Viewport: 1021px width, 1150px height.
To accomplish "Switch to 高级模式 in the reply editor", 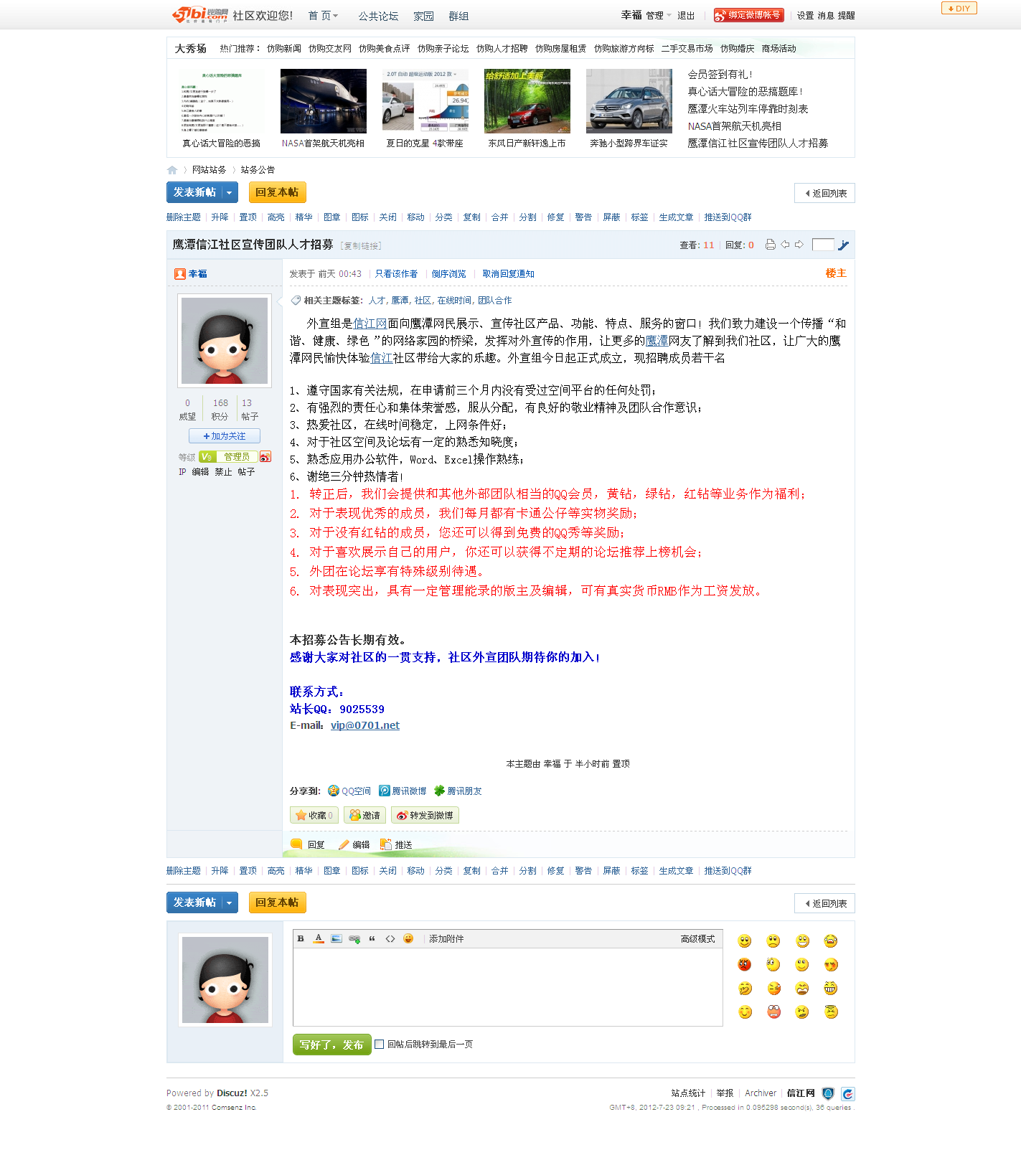I will (x=697, y=939).
